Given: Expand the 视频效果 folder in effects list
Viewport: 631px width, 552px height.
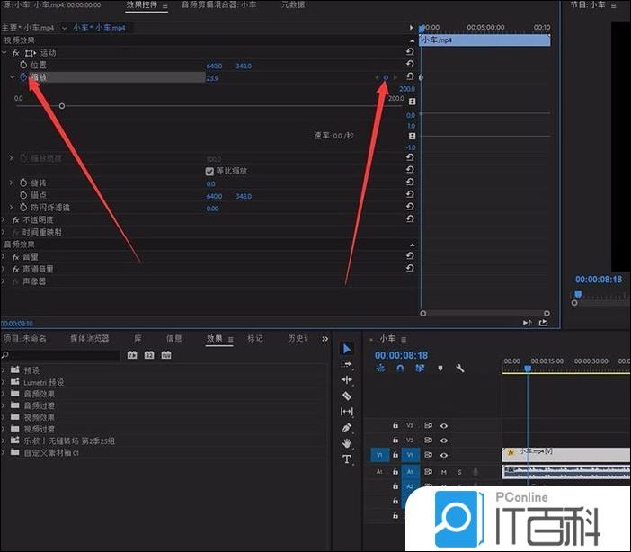Looking at the screenshot, I should [5, 417].
